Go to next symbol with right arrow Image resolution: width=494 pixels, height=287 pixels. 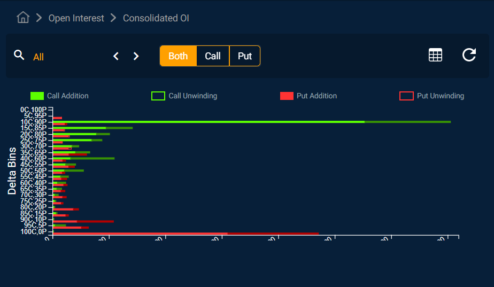tap(136, 56)
